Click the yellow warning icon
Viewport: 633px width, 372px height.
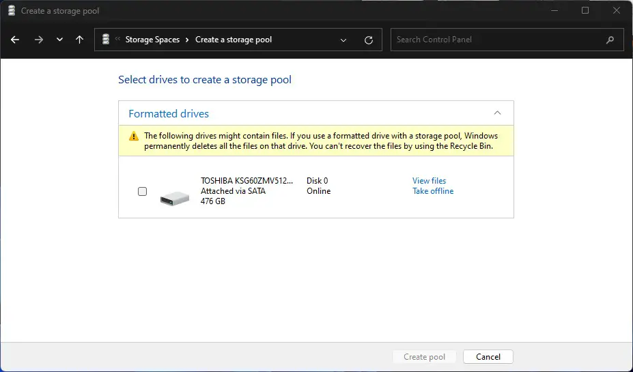click(x=134, y=137)
